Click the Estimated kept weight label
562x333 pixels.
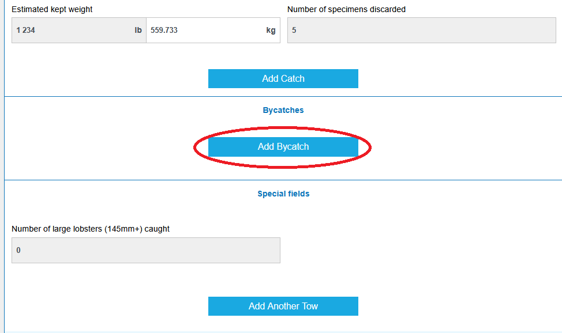[52, 9]
